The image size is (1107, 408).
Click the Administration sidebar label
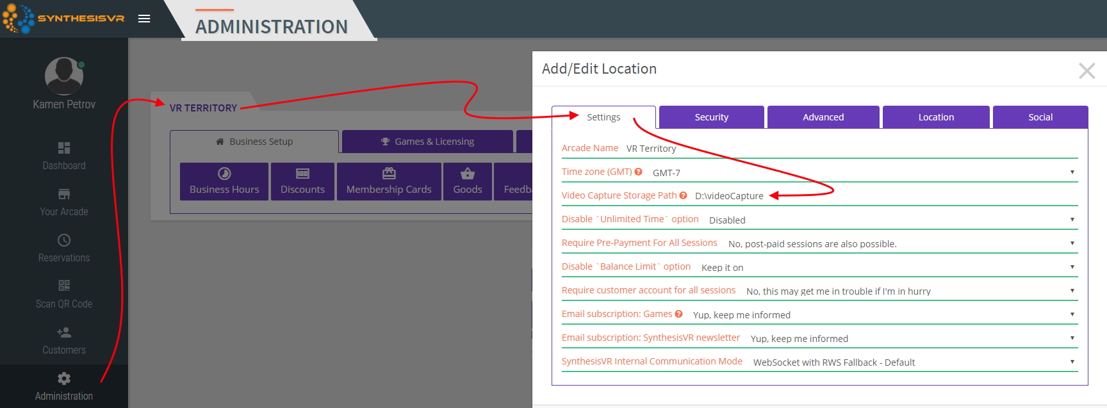click(x=64, y=396)
